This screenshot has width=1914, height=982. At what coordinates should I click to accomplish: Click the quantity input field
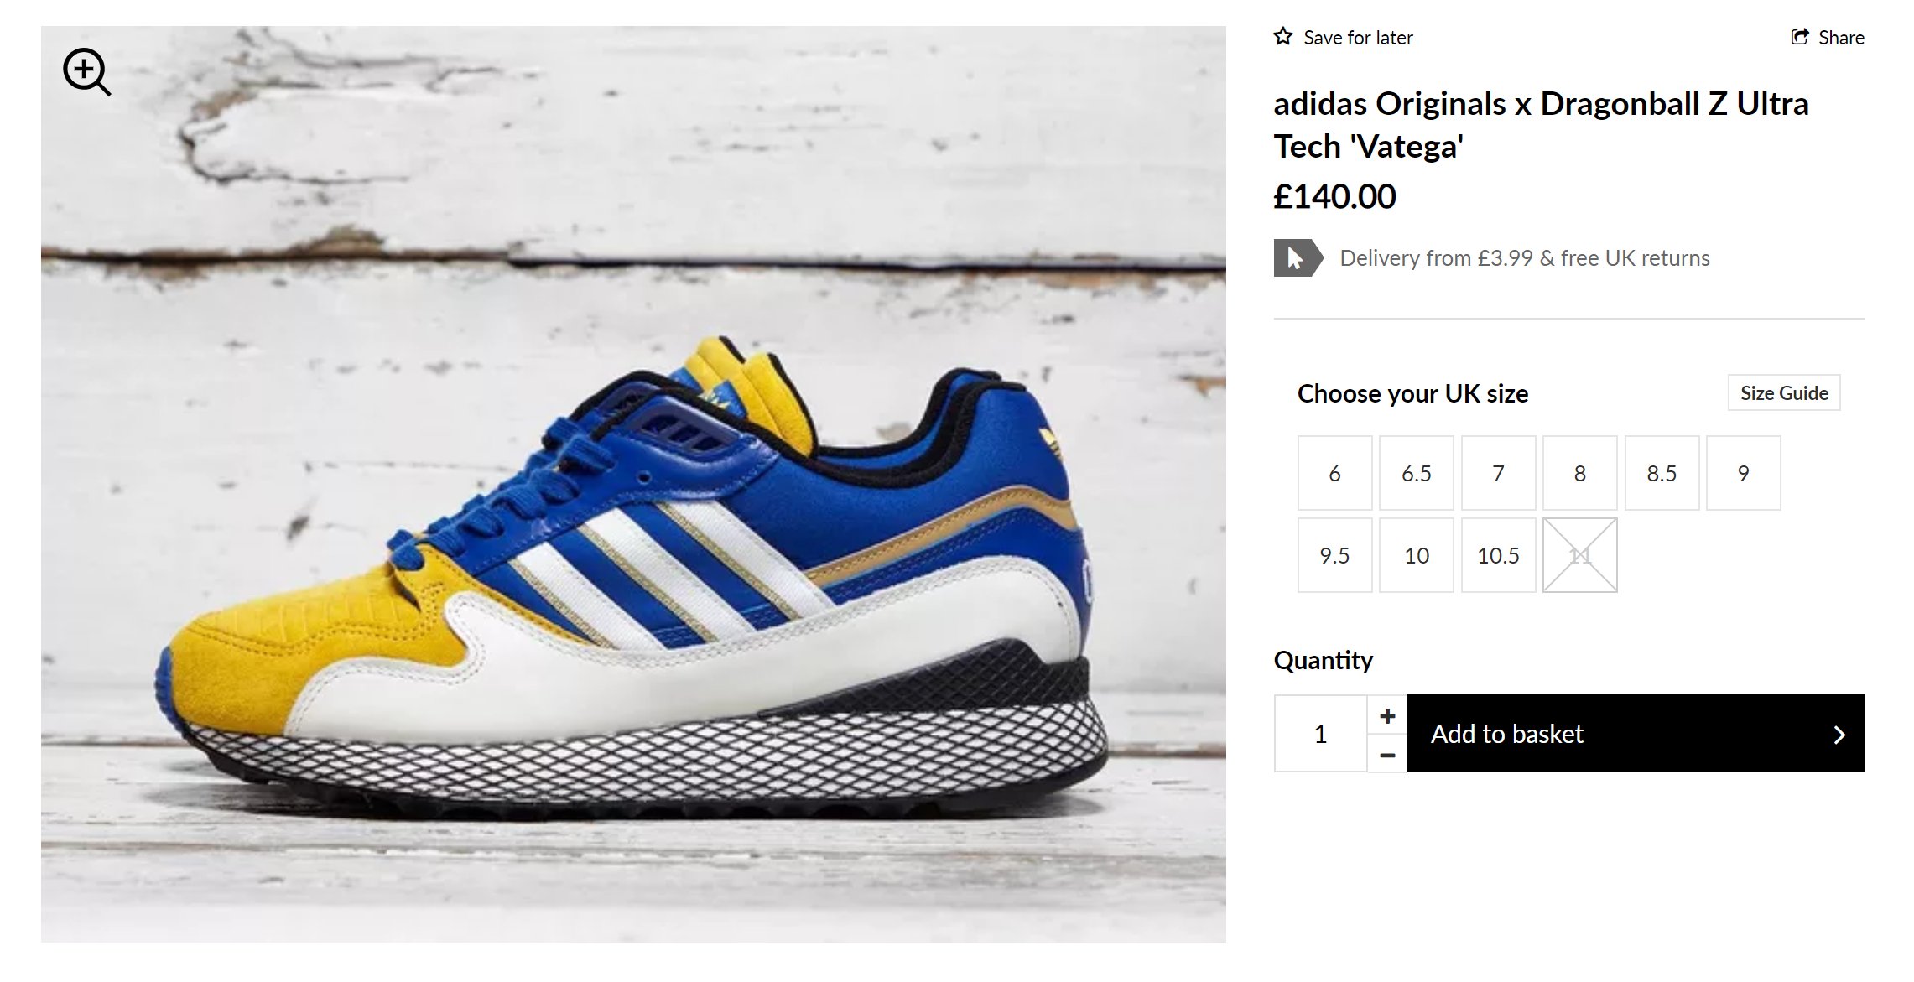[1320, 734]
